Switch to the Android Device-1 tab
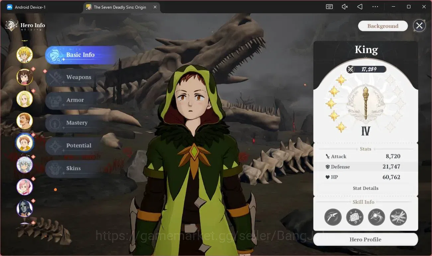The height and width of the screenshot is (256, 432). coord(30,7)
